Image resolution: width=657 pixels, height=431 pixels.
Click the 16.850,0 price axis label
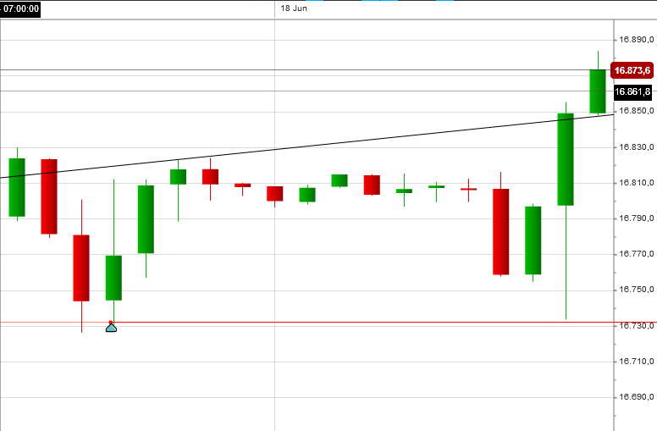(x=637, y=111)
